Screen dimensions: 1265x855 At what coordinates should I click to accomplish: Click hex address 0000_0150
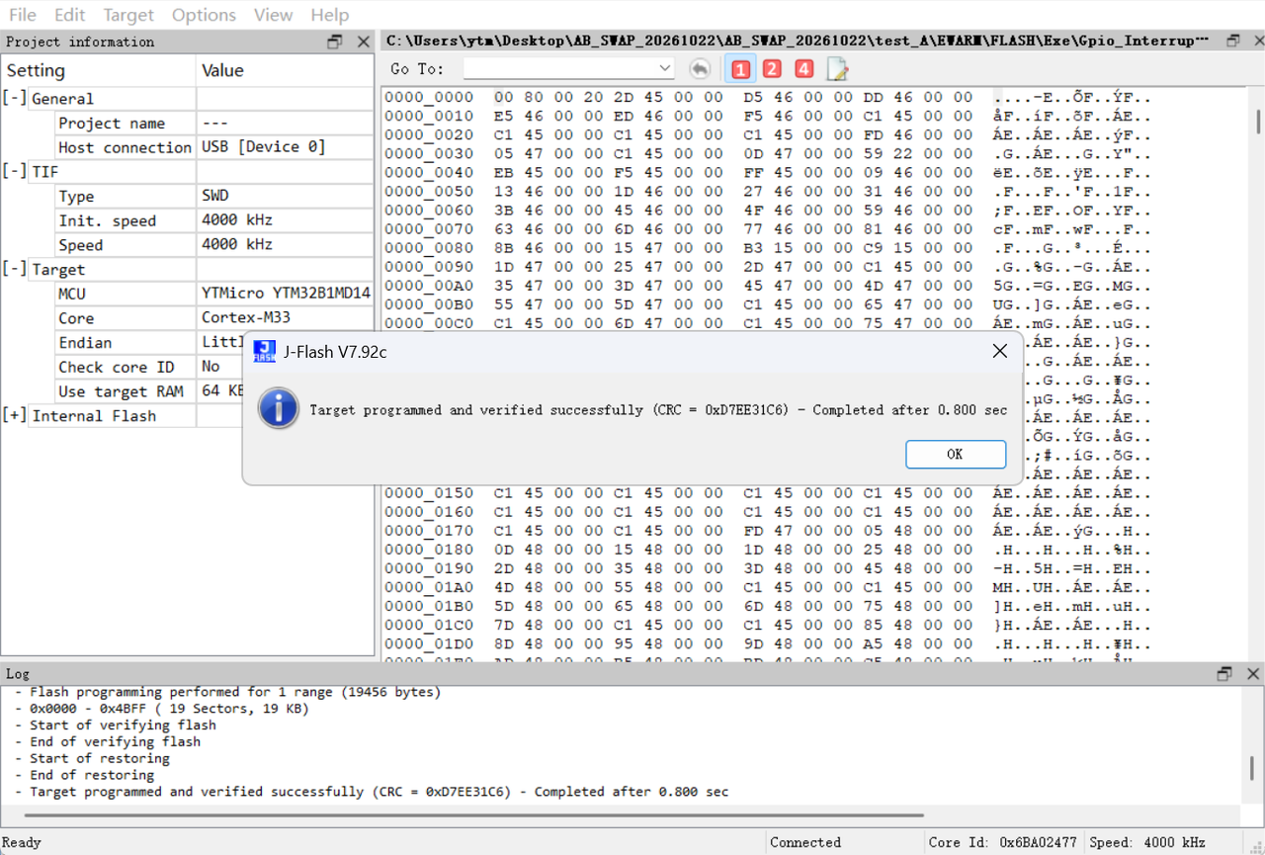tap(429, 493)
